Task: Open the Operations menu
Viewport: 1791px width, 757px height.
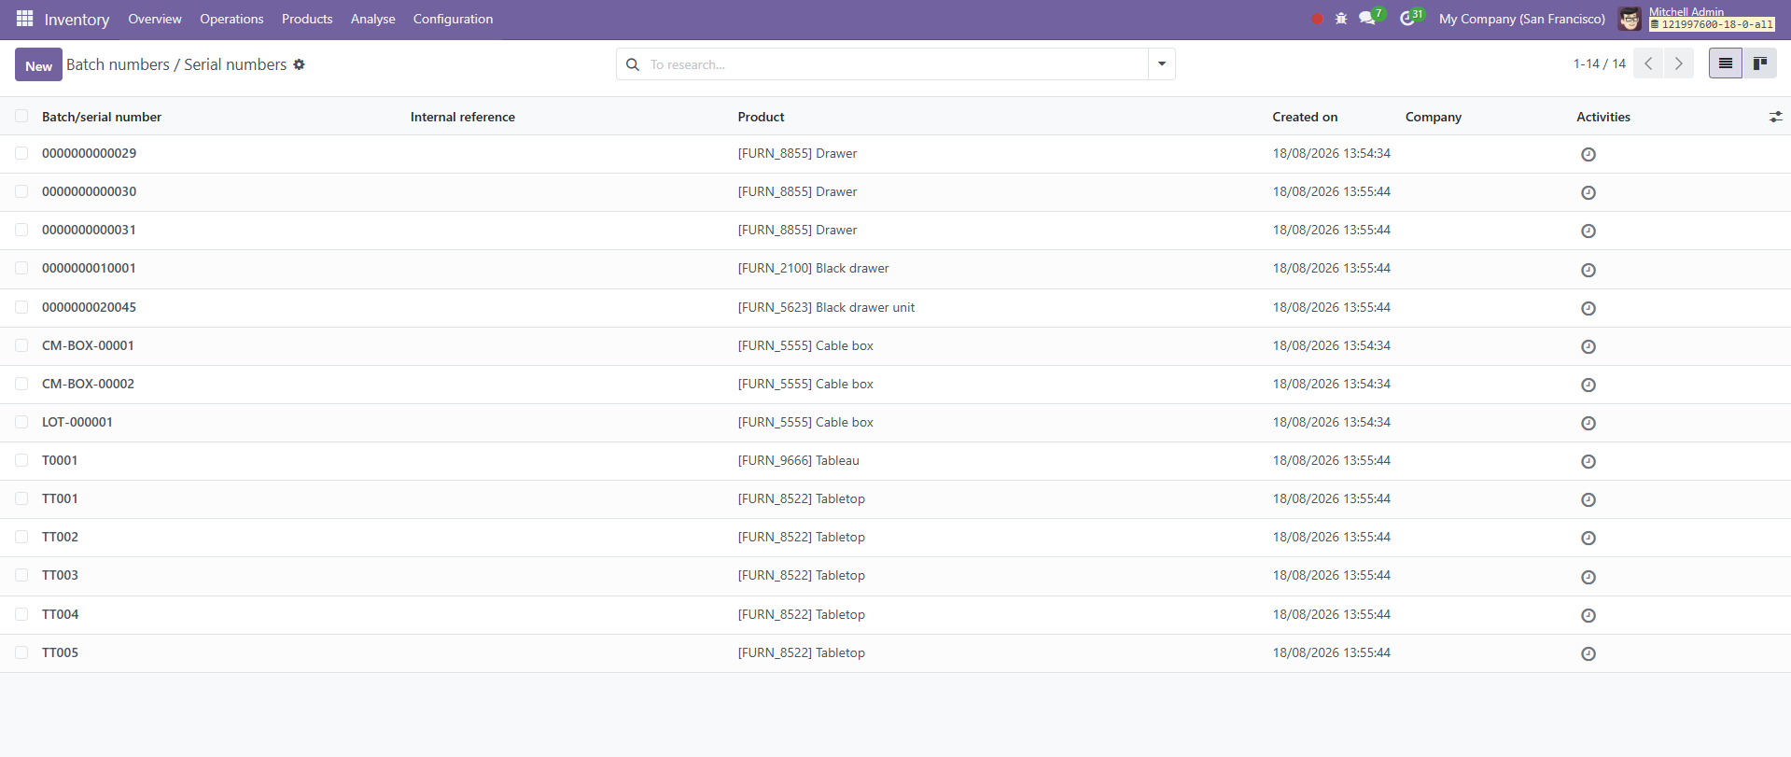Action: 231,19
